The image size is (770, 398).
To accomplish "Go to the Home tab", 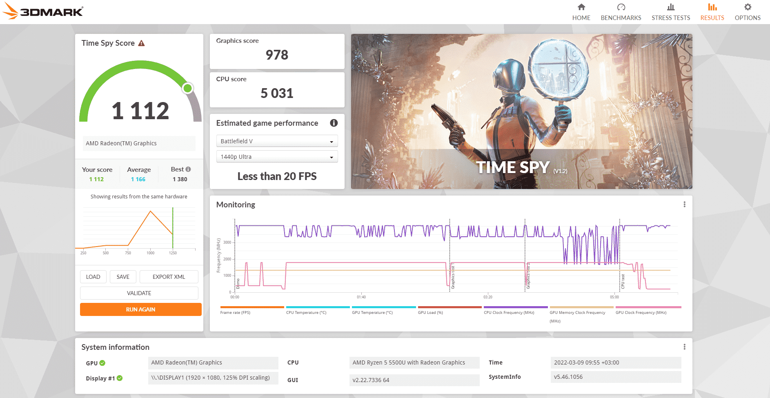I will (x=581, y=12).
